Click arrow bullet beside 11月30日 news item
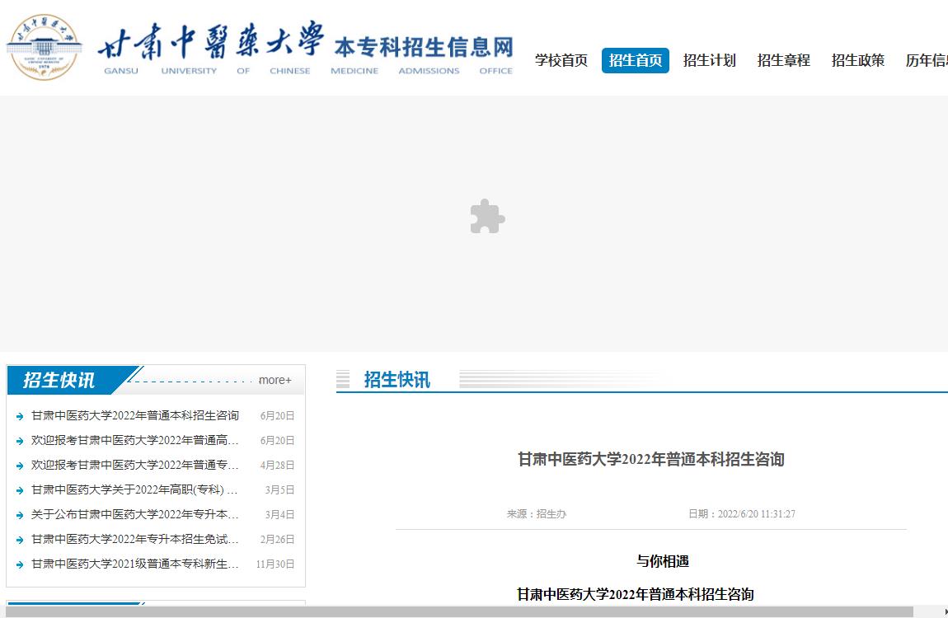Viewport: 948px width, 618px height. (x=20, y=564)
